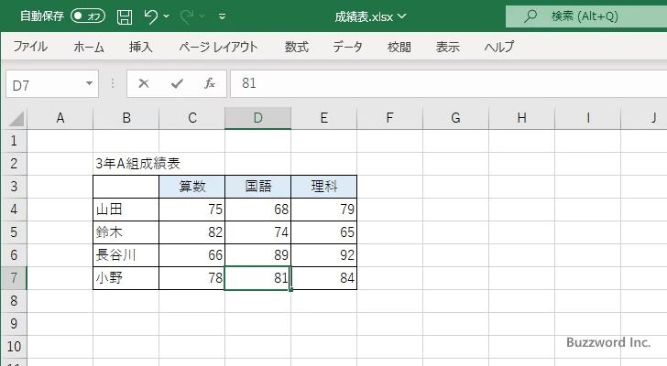Click the Cancel X icon in formula bar
The height and width of the screenshot is (366, 667).
tap(144, 83)
